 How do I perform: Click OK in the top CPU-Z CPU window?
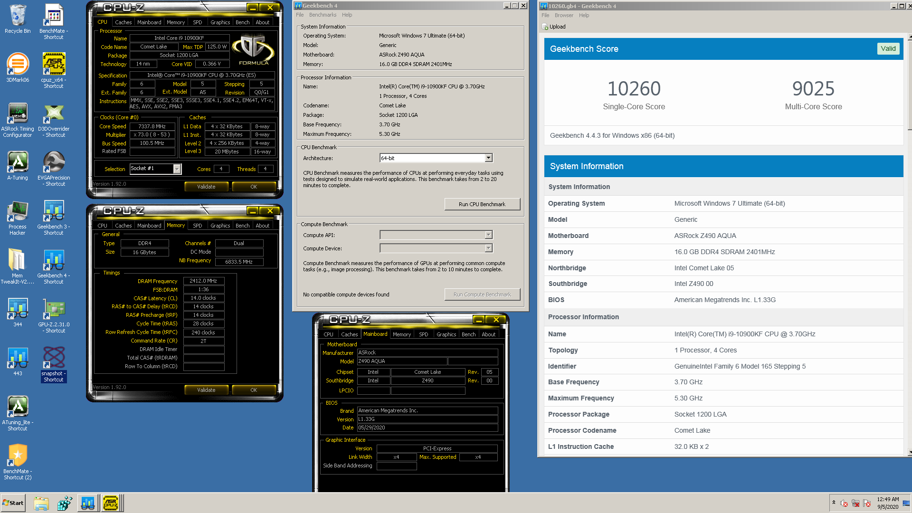[x=254, y=187]
